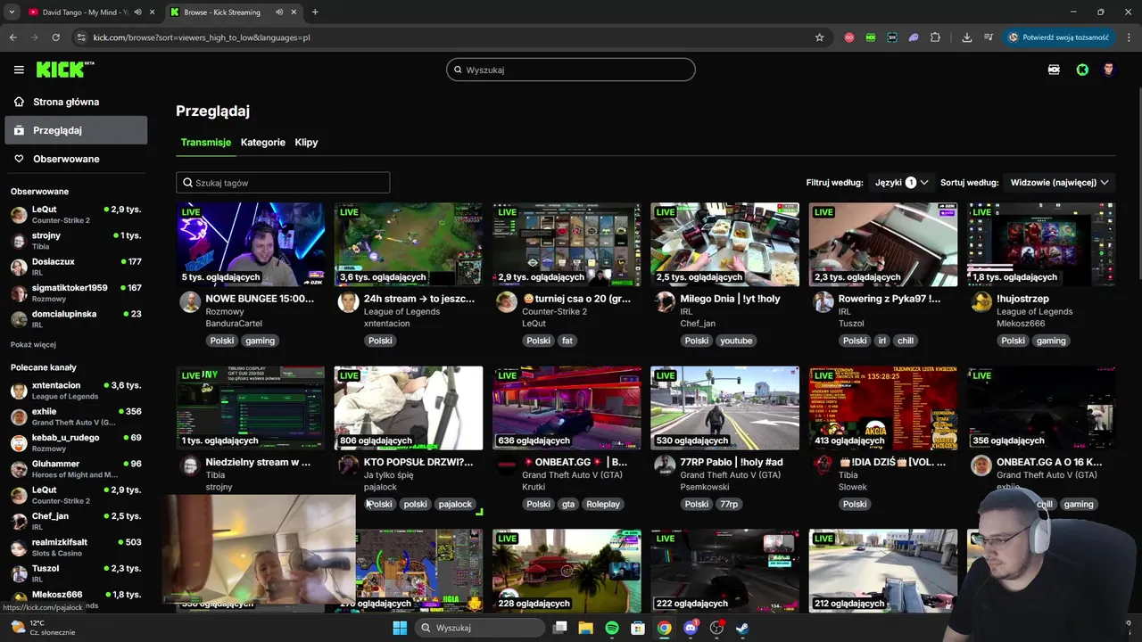Switch to the Kategorie tab

[x=263, y=143]
